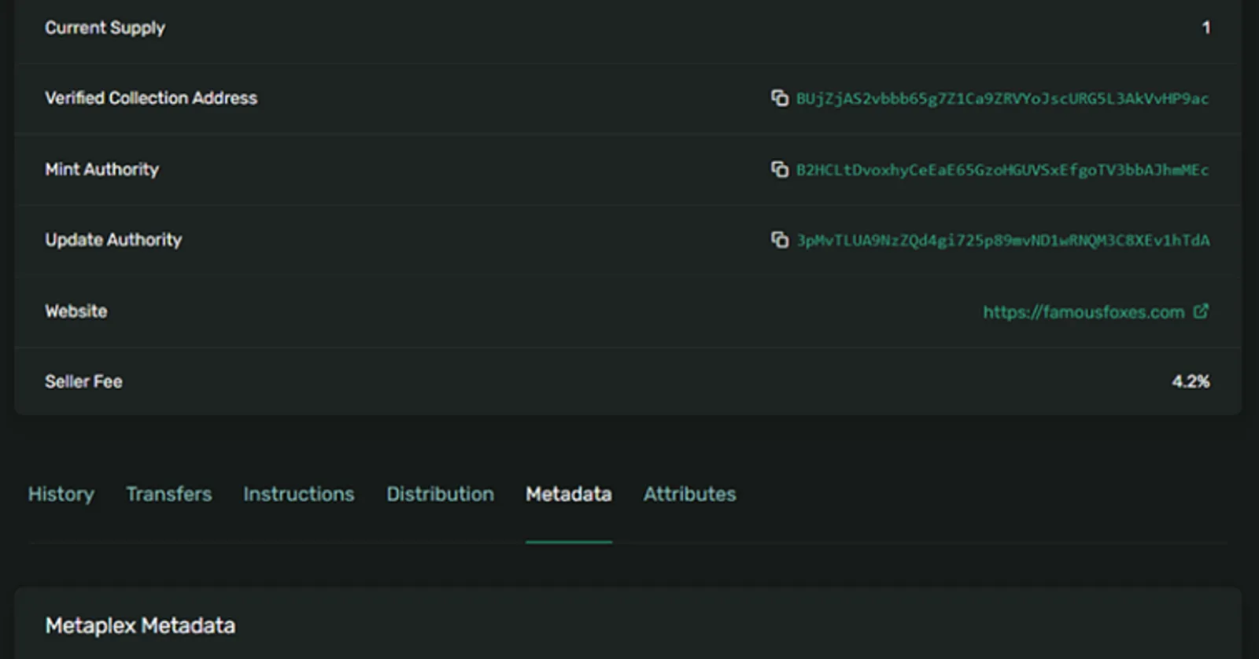Switch to the History tab
Image resolution: width=1259 pixels, height=659 pixels.
point(61,494)
